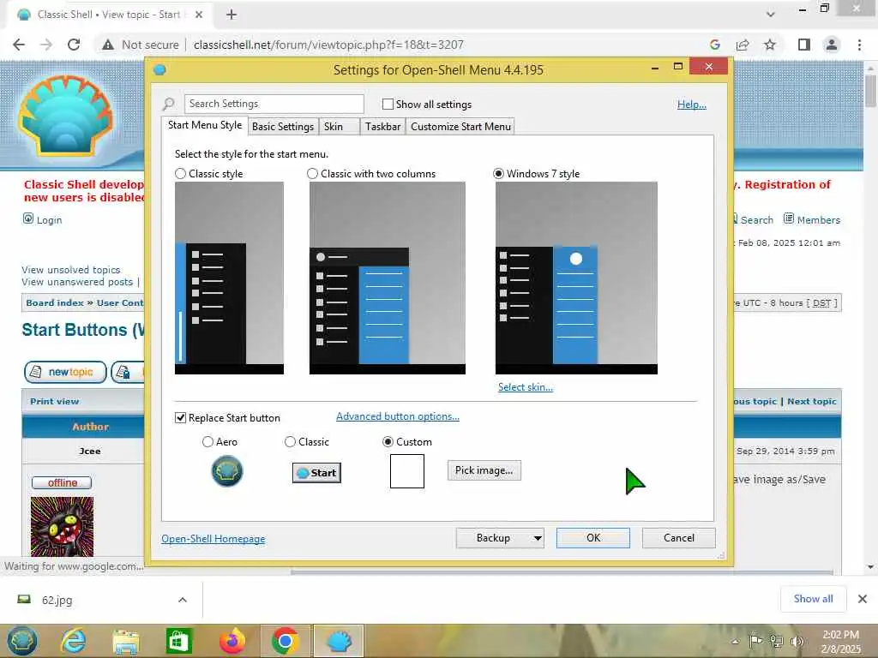Switch to the Start Menu Style tab
This screenshot has width=878, height=658.
pos(205,125)
